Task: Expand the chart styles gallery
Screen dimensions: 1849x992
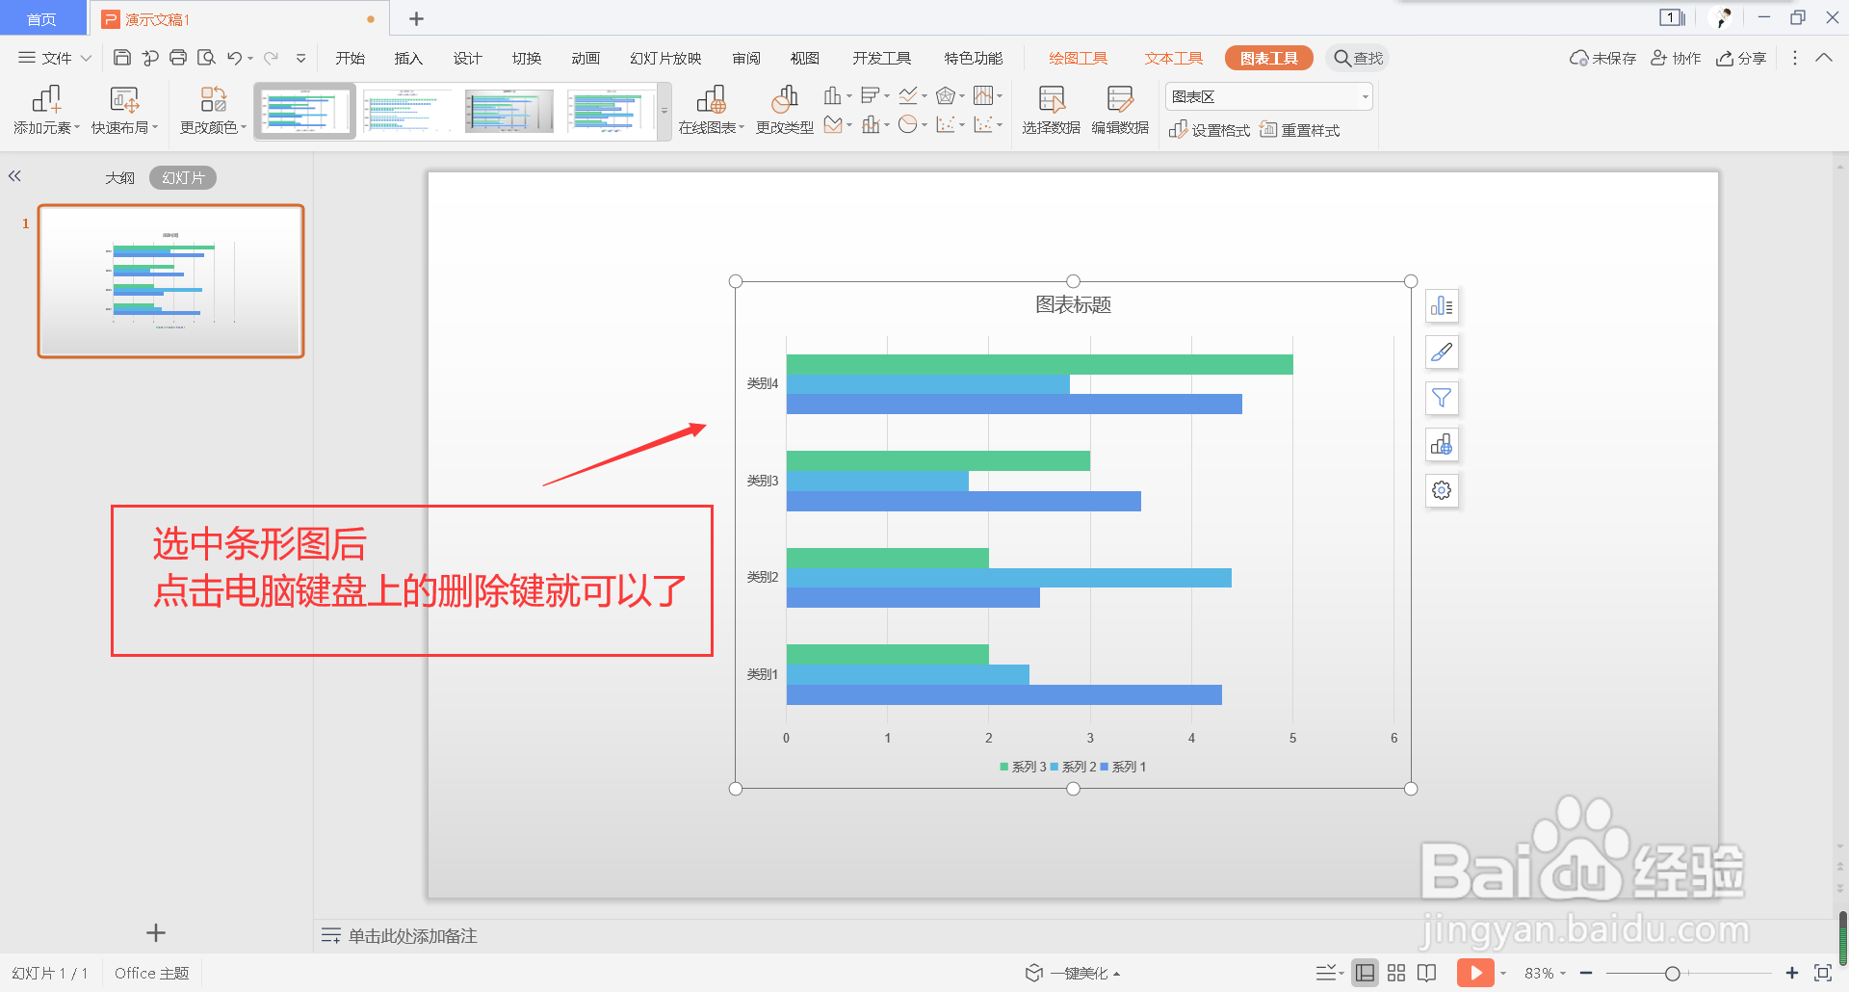Action: click(664, 112)
